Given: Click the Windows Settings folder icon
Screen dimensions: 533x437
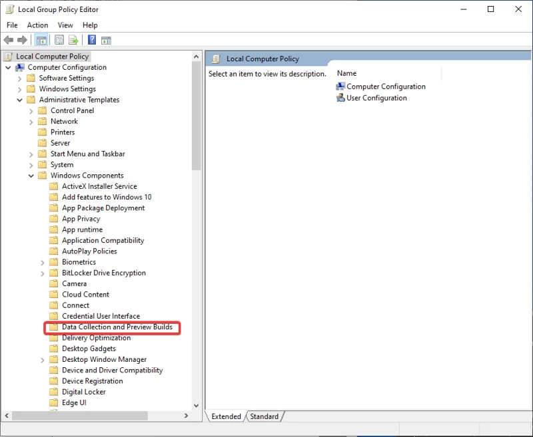Looking at the screenshot, I should click(x=31, y=89).
